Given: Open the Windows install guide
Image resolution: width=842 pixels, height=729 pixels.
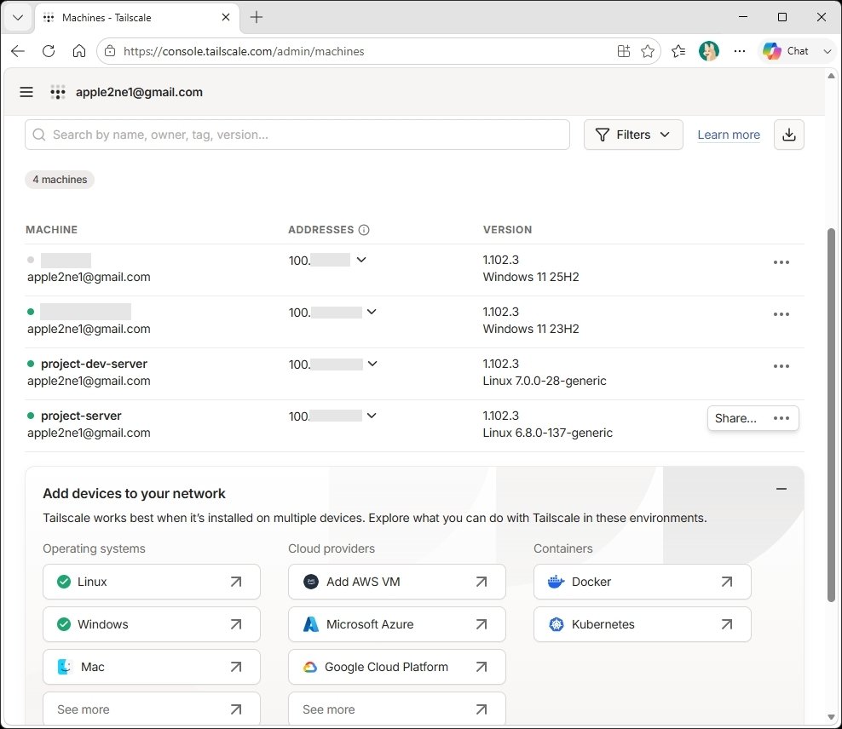Looking at the screenshot, I should pyautogui.click(x=152, y=624).
